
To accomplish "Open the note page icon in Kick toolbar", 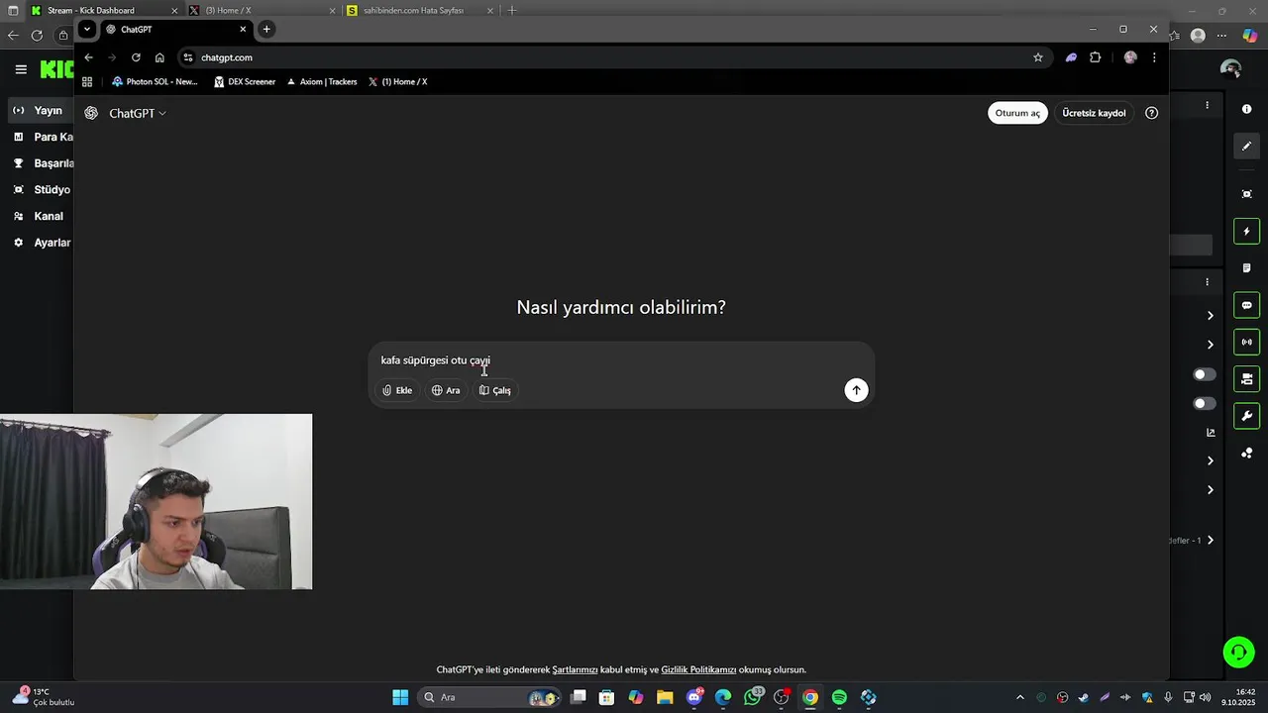I will [1247, 268].
